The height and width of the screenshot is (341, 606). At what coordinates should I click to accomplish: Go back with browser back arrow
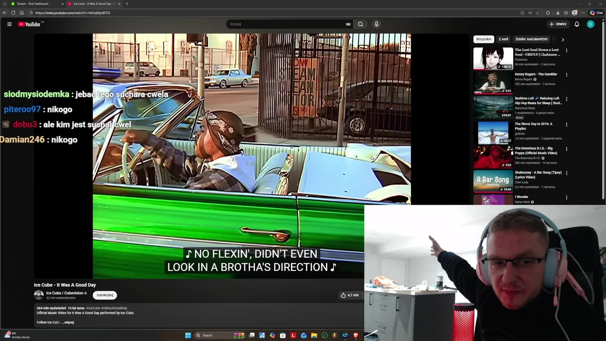pos(5,13)
